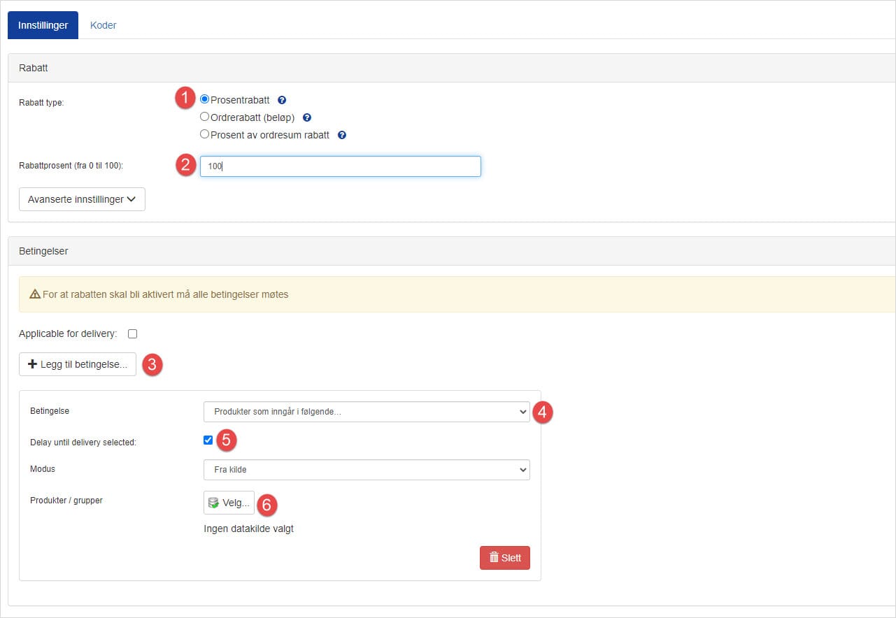Screen dimensions: 896x618
Task: Switch to the Koder tab
Action: pos(103,25)
